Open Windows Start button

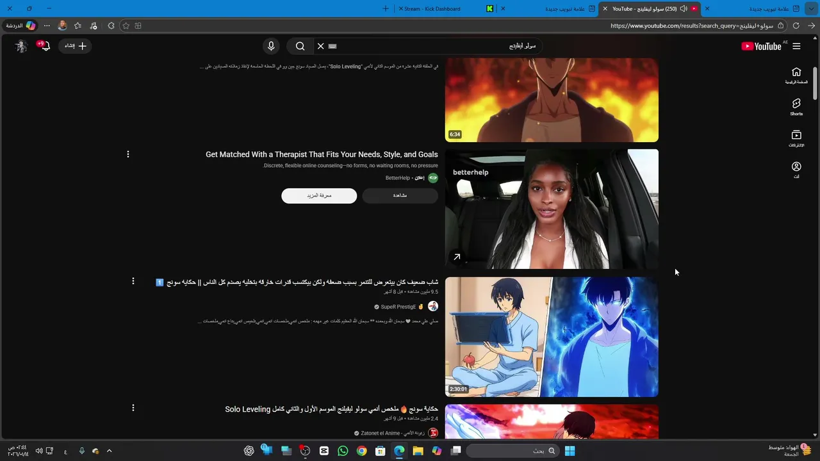click(570, 451)
